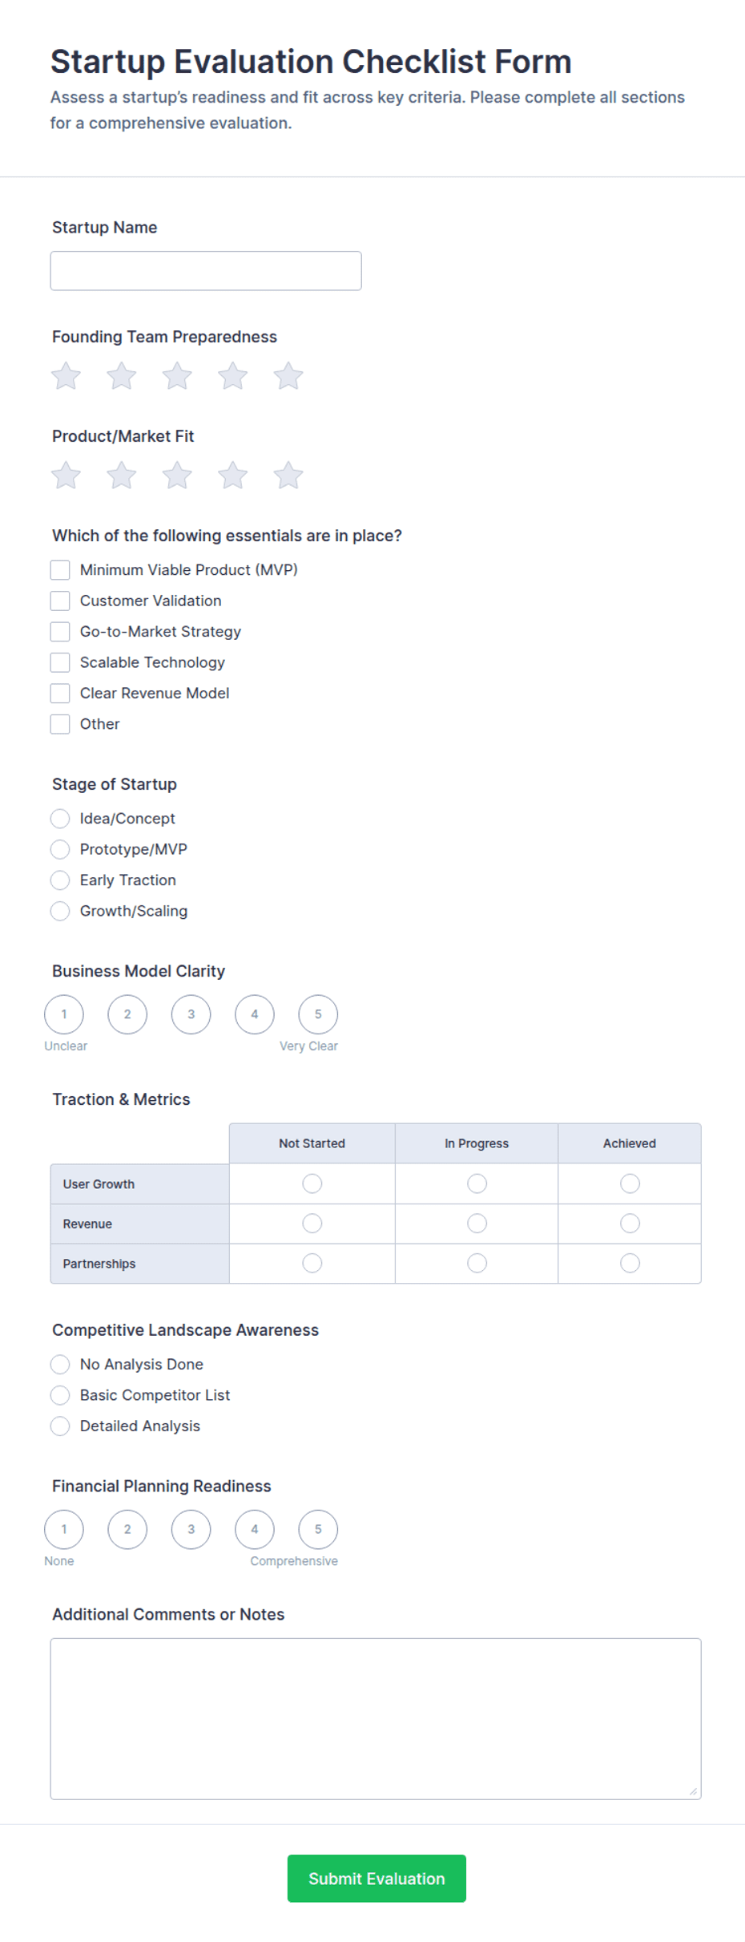Give Product/Market Fit five stars

(x=288, y=475)
